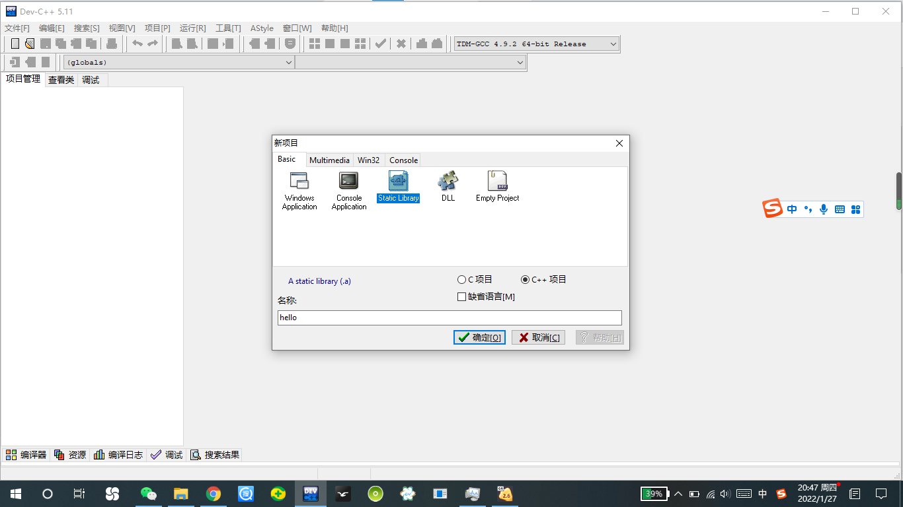Open the Sogou toolbox grid icon
The width and height of the screenshot is (903, 507).
[855, 209]
